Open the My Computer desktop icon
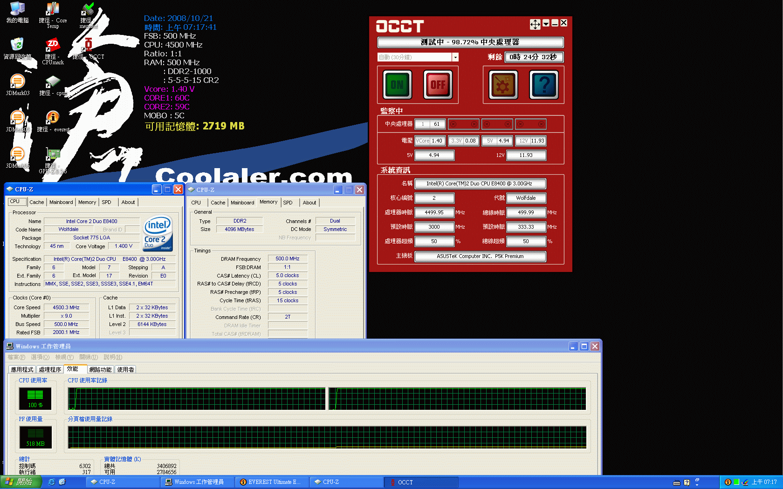783x489 pixels. [x=17, y=9]
